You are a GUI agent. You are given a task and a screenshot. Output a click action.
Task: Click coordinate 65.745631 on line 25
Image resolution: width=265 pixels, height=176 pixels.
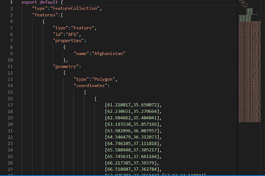click(x=119, y=156)
